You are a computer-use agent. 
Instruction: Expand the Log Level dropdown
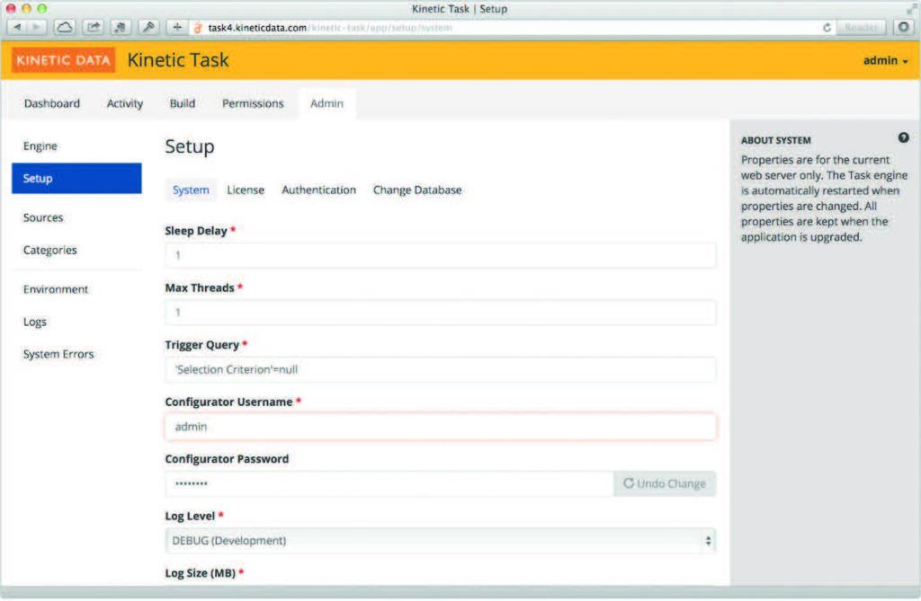(x=440, y=541)
